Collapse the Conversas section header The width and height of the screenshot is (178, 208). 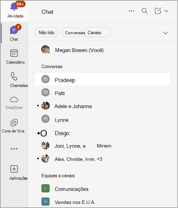(x=52, y=66)
